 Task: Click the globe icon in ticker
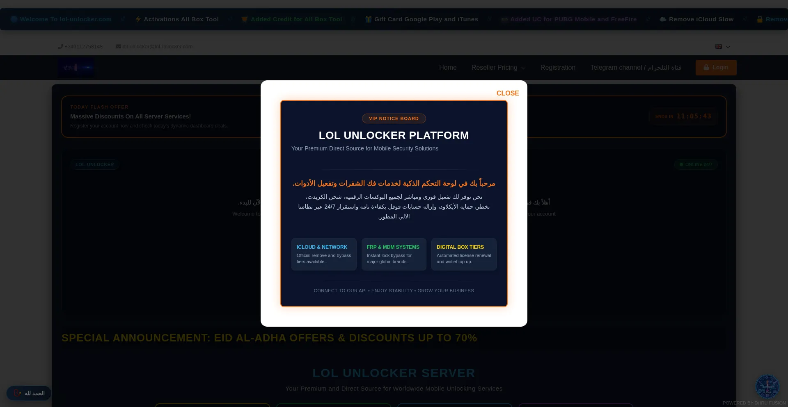(x=14, y=19)
